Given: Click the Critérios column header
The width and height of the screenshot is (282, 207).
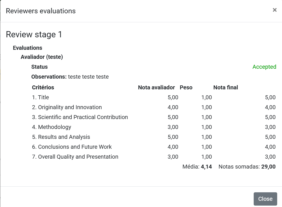Looking at the screenshot, I should (43, 87).
